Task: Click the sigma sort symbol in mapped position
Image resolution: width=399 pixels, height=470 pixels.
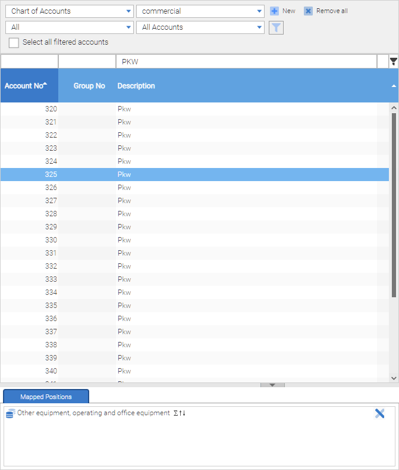Action: [175, 413]
